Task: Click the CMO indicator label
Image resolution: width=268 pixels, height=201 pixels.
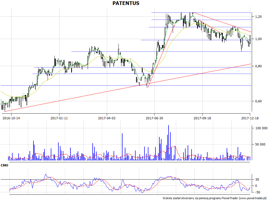Action: coord(4,165)
